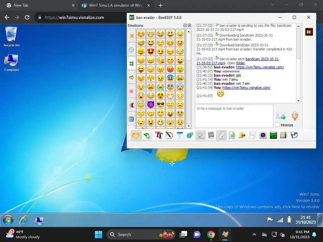The height and width of the screenshot is (242, 323).
Task: Click the chat log scroll down arrow
Action: [x=298, y=101]
